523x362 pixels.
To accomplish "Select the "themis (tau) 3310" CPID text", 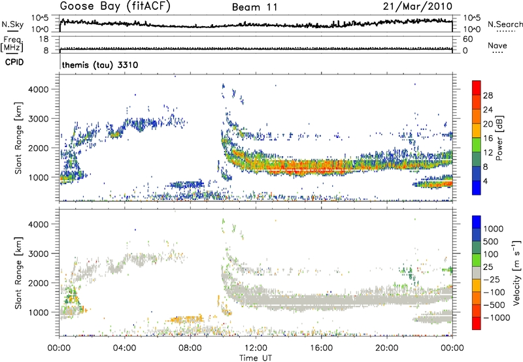I will pos(100,65).
